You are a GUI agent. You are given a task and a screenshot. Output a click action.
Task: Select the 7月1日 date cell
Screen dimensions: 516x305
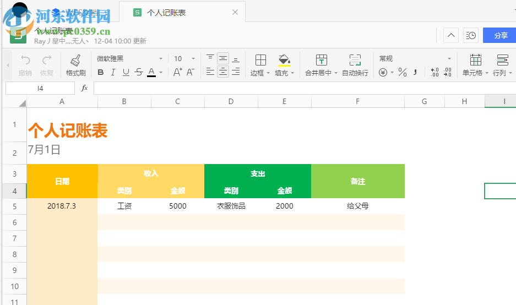click(x=45, y=150)
